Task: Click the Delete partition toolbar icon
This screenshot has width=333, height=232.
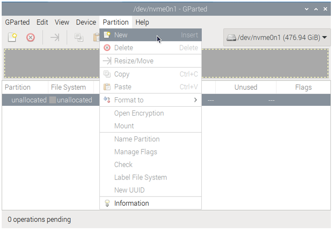Action: 30,38
